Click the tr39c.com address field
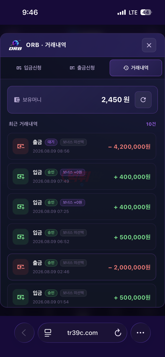This screenshot has width=165, height=357. point(82,333)
